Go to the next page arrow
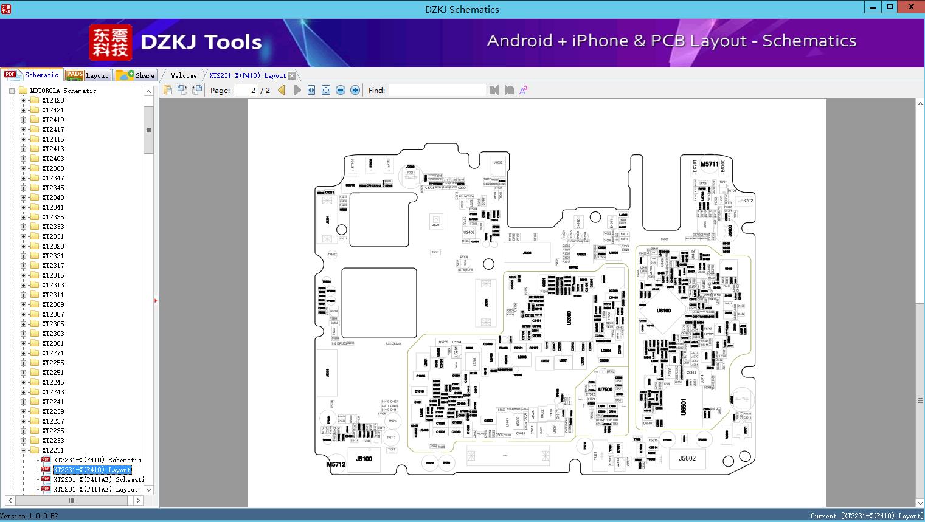Viewport: 925px width, 522px height. (x=297, y=90)
